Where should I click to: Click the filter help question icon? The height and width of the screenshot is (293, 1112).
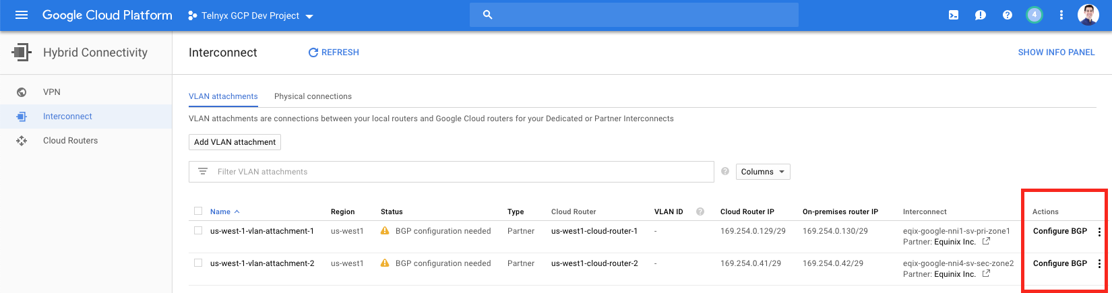point(725,171)
